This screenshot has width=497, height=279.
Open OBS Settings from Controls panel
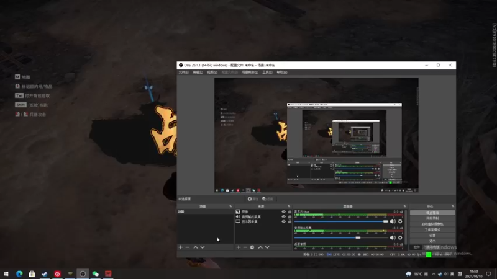(x=432, y=236)
